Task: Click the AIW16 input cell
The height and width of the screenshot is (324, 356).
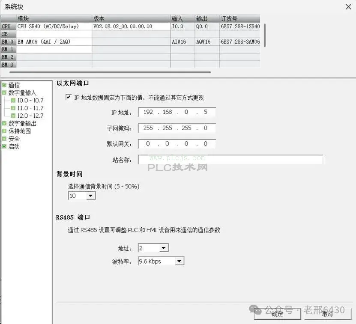Action: [x=182, y=42]
